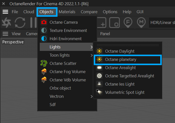
Task: Choose Volumetric Spot Light
Action: click(124, 92)
